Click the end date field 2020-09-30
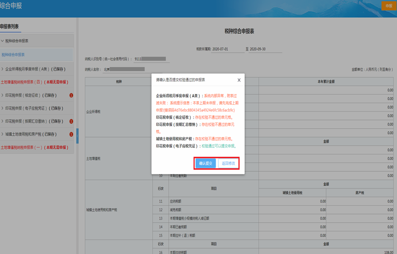Viewport: 397px width, 254px height. tap(265, 49)
